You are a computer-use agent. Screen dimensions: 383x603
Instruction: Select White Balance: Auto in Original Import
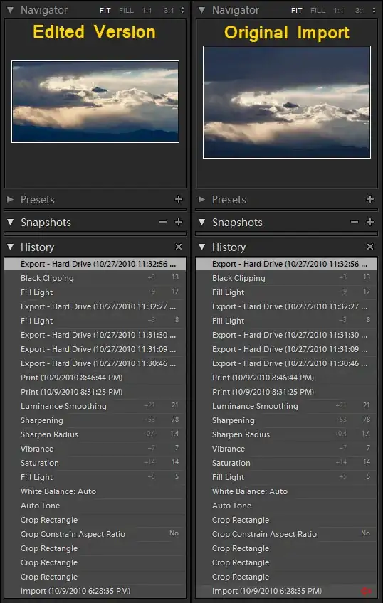coord(286,491)
